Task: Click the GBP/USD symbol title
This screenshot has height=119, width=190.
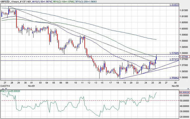Action: tap(5, 2)
